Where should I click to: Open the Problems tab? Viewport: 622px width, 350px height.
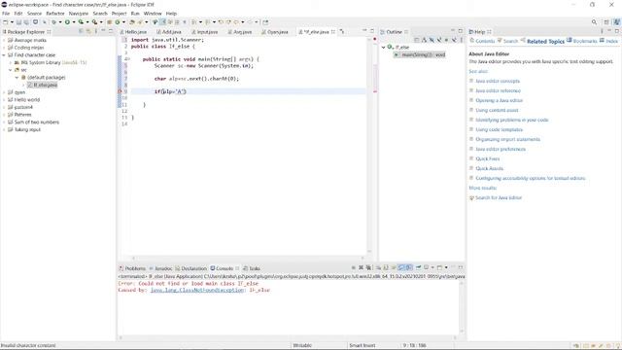pyautogui.click(x=132, y=268)
